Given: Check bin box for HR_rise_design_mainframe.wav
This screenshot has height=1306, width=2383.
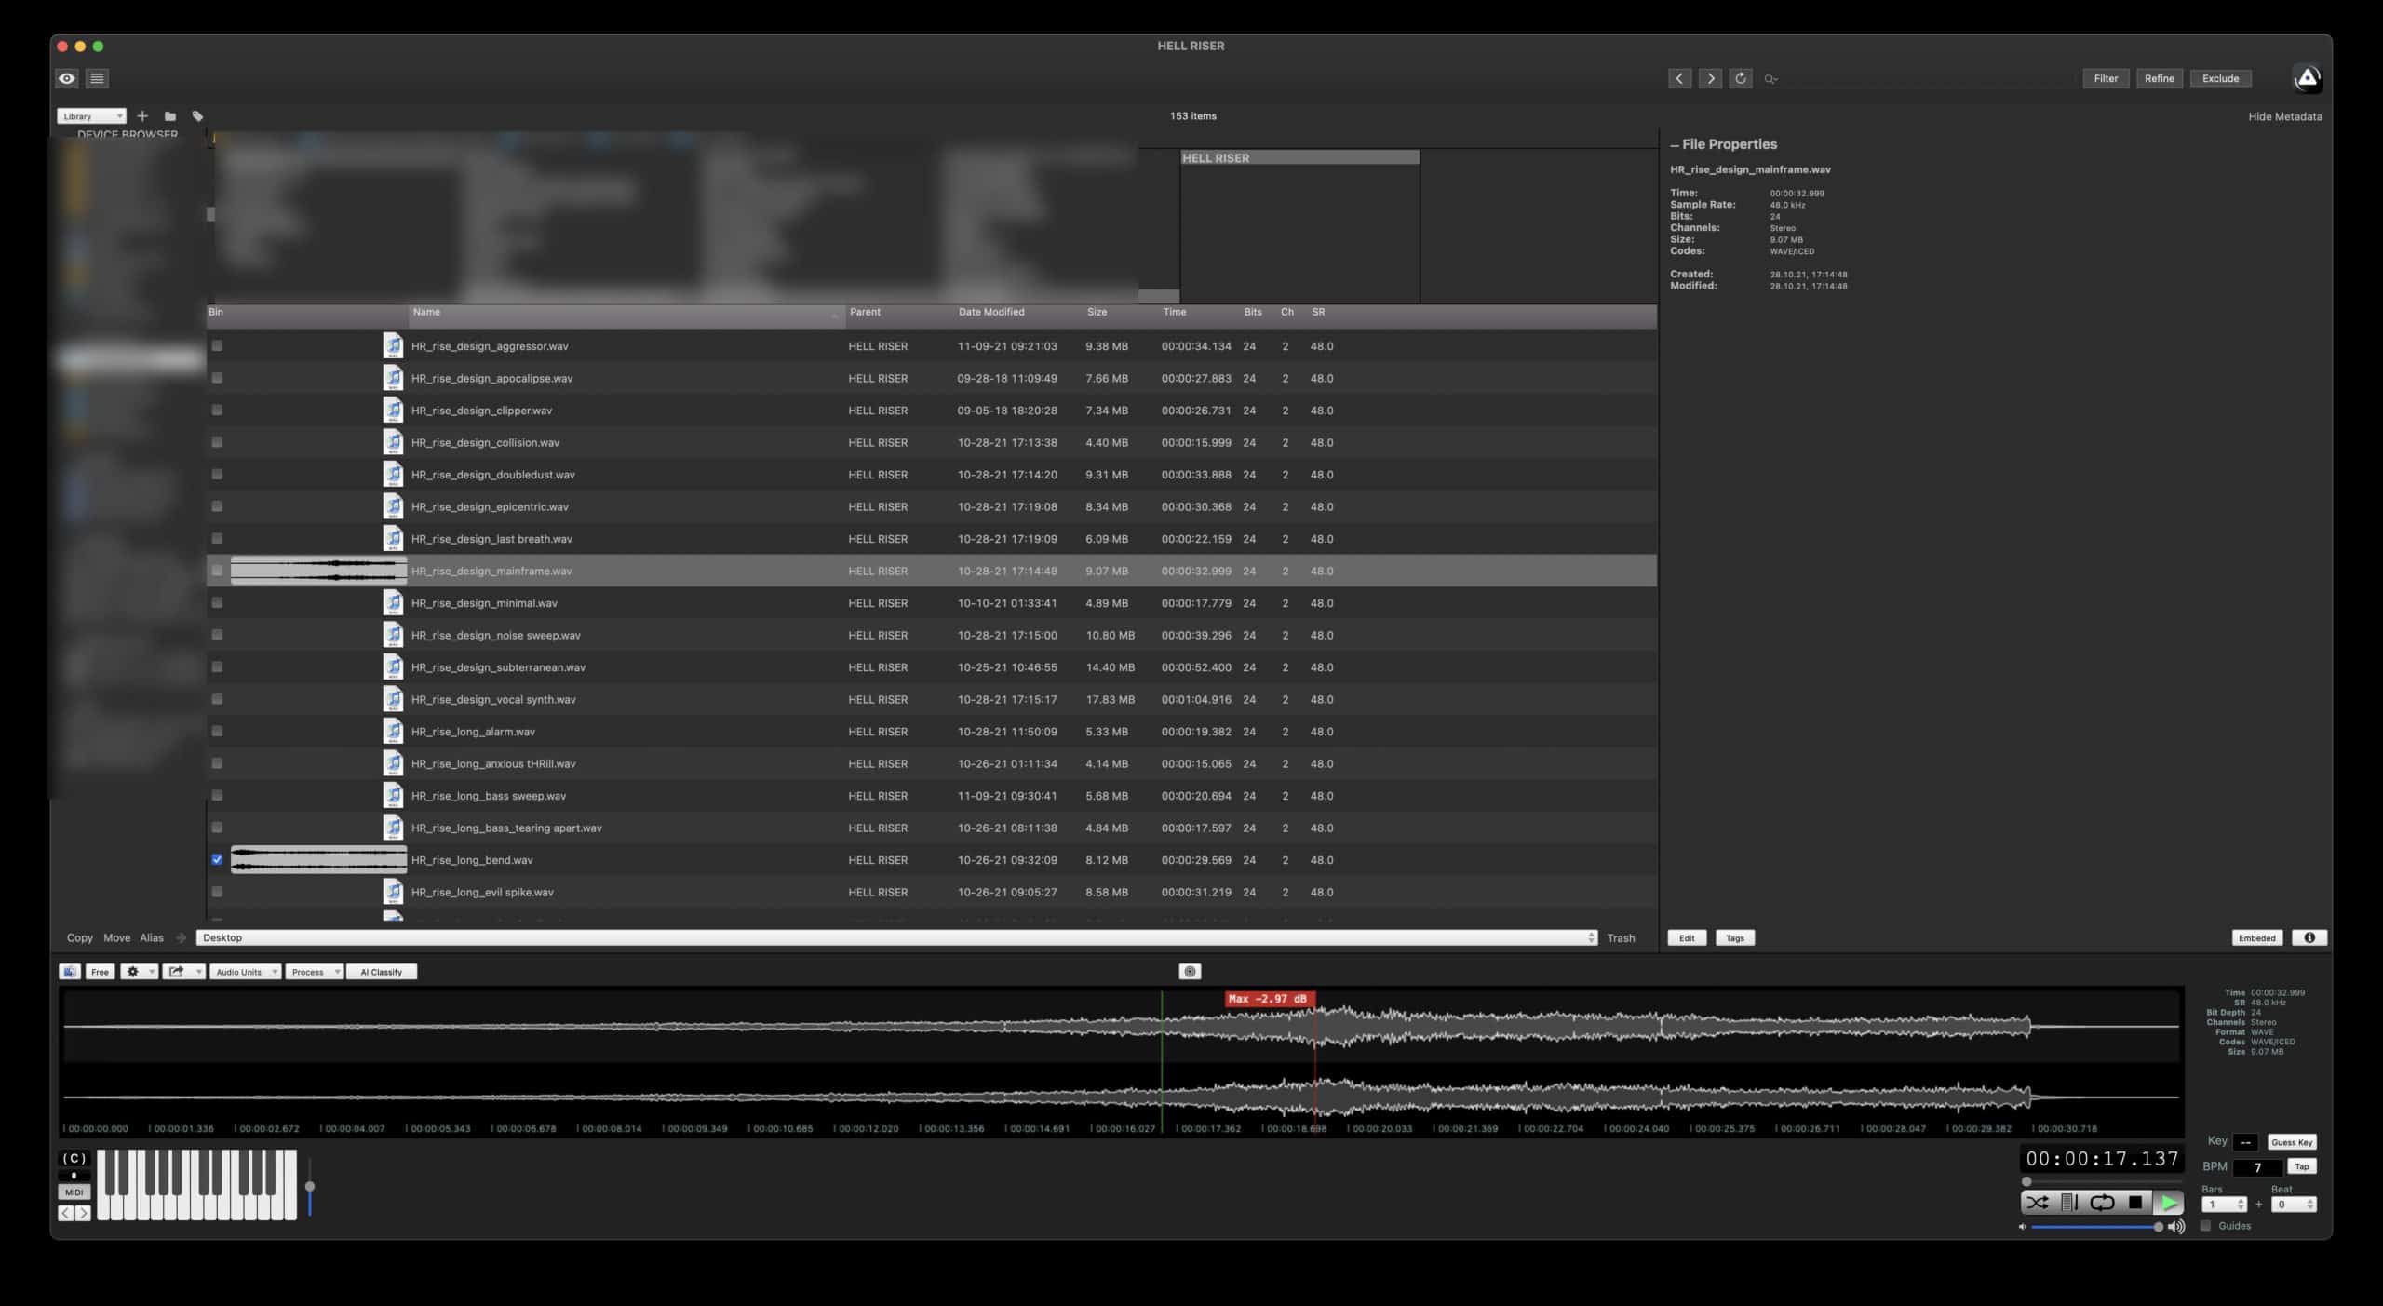Looking at the screenshot, I should point(217,571).
